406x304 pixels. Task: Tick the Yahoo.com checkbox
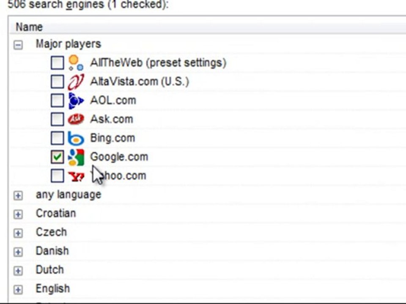(57, 176)
